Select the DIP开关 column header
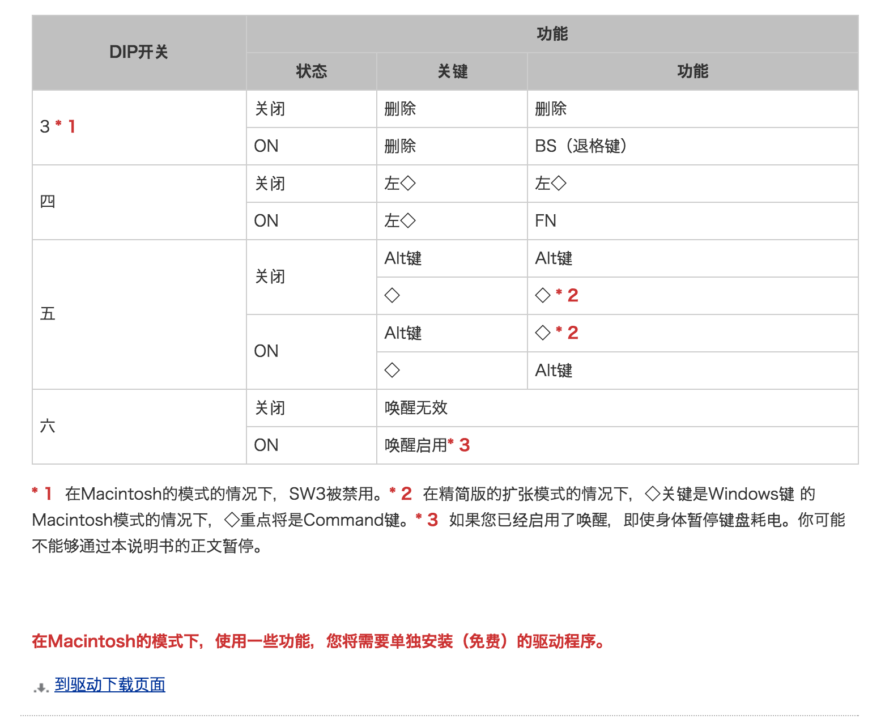The image size is (885, 723). (138, 53)
